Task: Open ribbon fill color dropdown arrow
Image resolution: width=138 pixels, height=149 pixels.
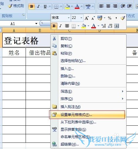Action: (x=72, y=6)
